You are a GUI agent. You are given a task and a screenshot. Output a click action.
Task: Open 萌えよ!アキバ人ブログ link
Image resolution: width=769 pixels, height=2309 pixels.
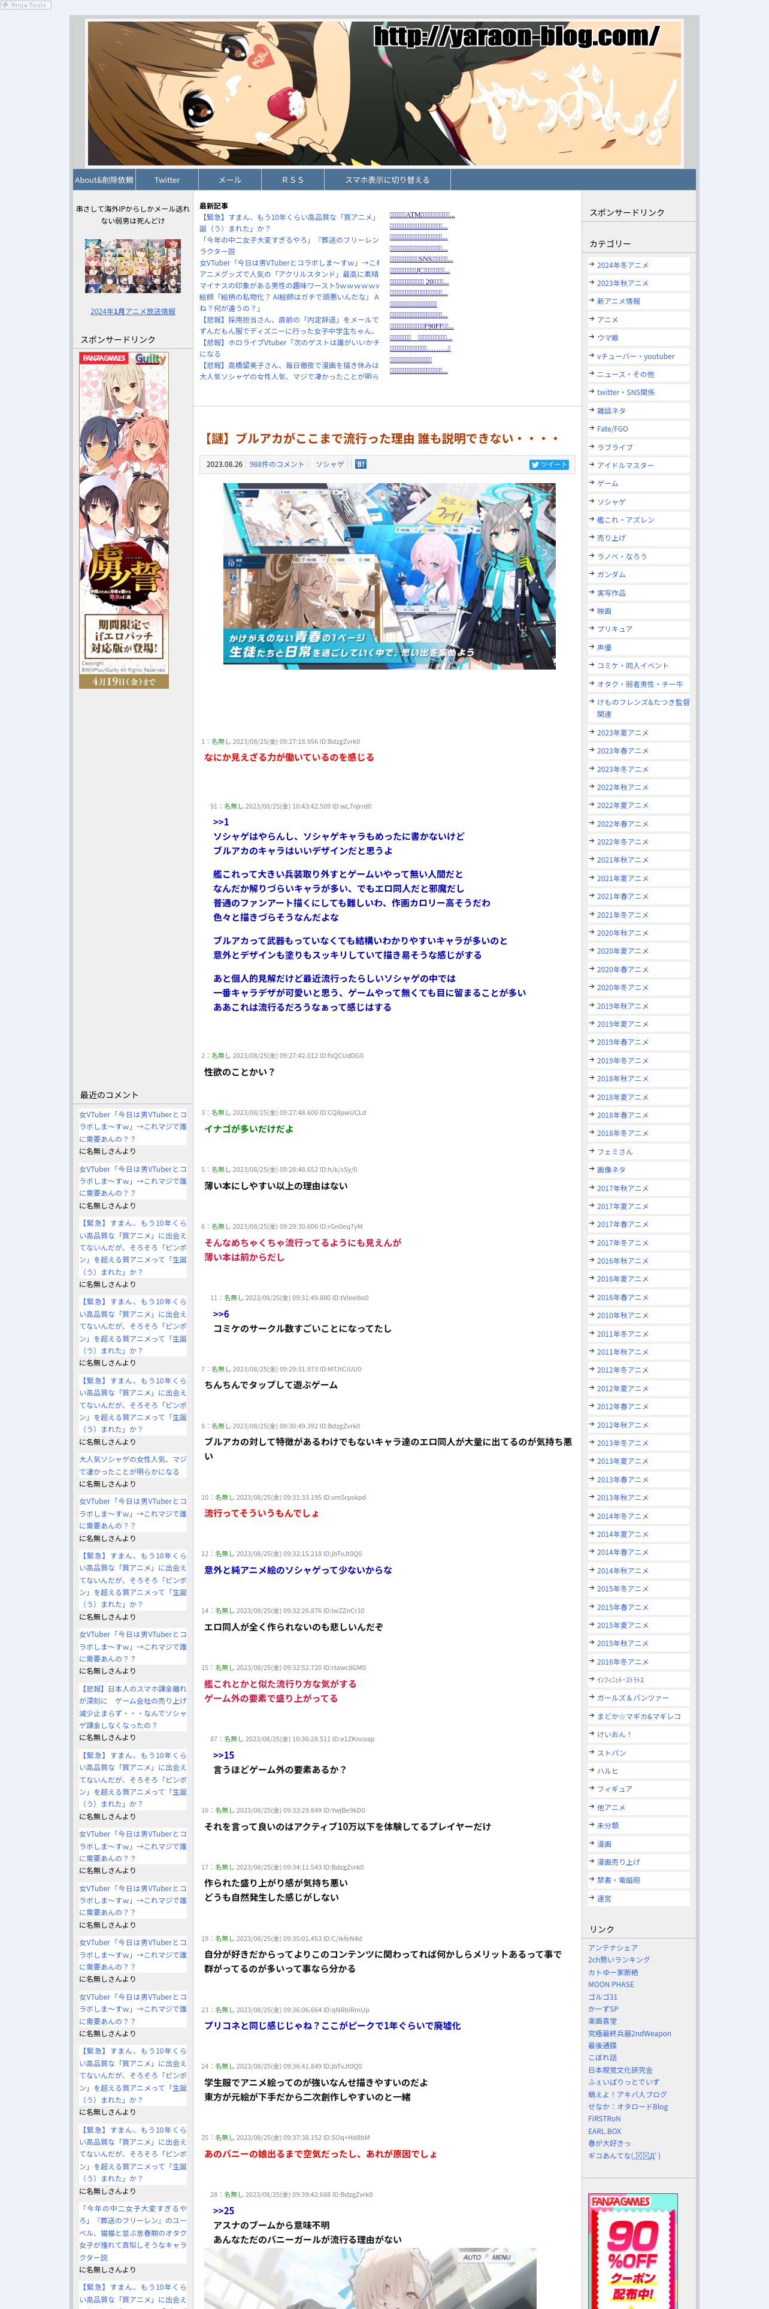point(628,2095)
